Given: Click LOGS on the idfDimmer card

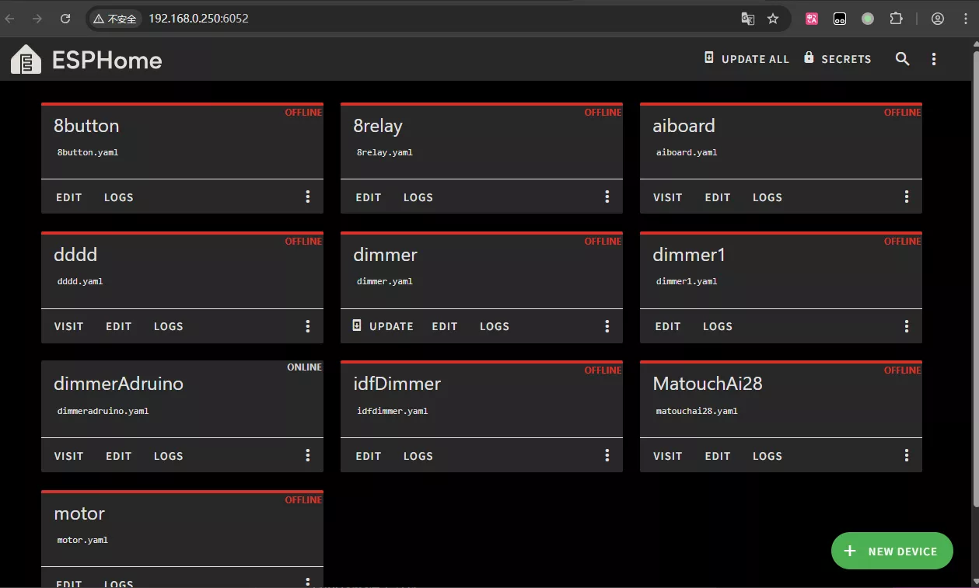Looking at the screenshot, I should tap(418, 456).
